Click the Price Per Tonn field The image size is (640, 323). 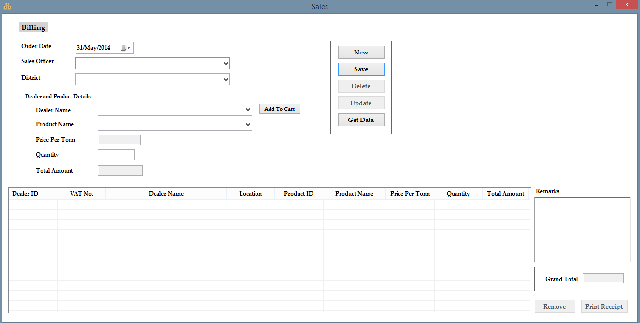[x=119, y=140]
